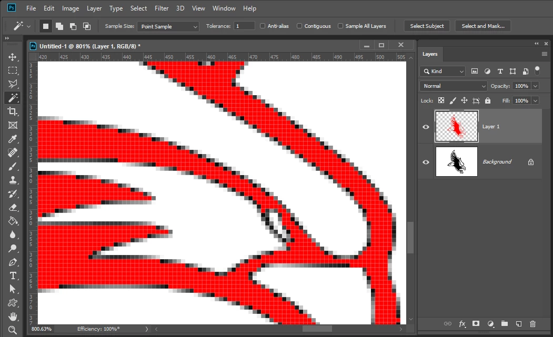
Task: Select the Rectangular Marquee tool
Action: click(13, 70)
